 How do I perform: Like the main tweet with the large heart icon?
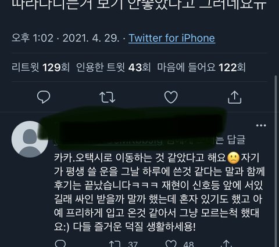pyautogui.click(x=171, y=97)
